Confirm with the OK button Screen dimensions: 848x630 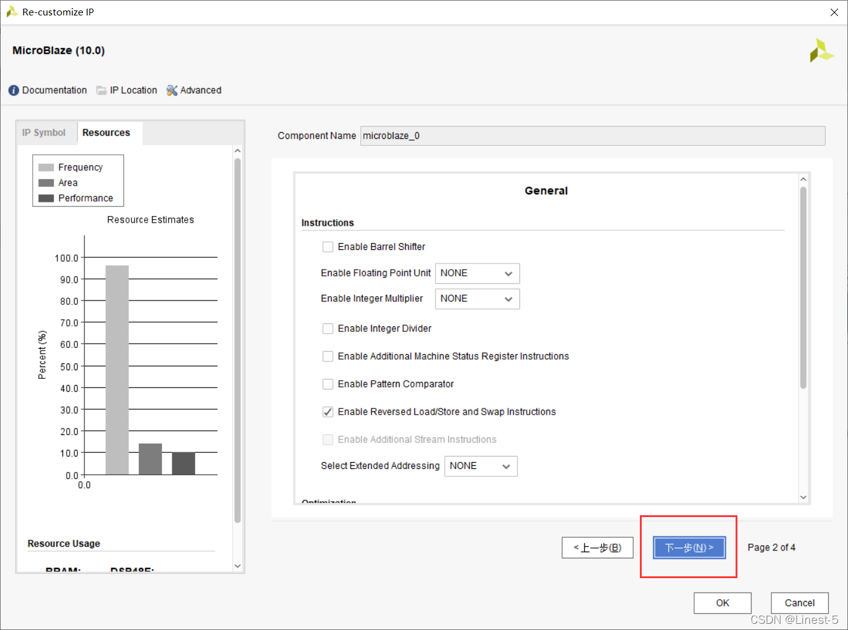tap(723, 603)
